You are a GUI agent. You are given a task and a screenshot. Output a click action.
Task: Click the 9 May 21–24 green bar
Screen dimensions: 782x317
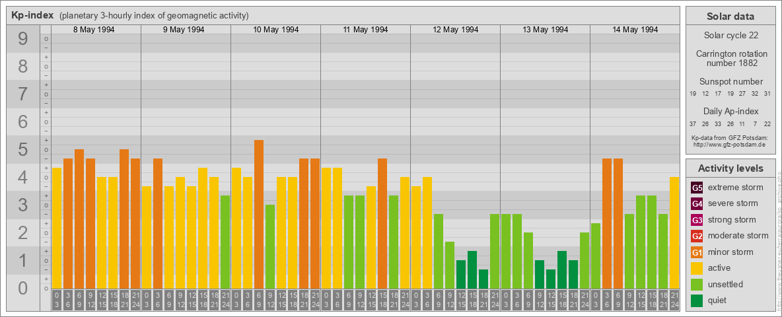pos(225,242)
